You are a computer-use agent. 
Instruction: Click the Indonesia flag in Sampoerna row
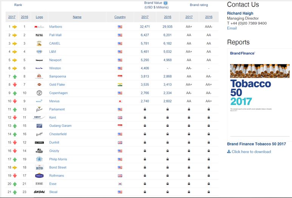point(120,76)
